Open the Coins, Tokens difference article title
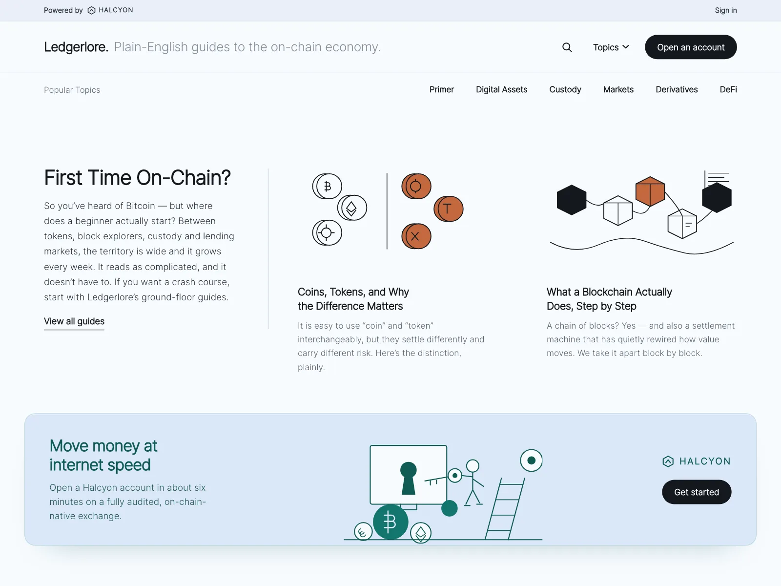Viewport: 781px width, 586px height. (353, 299)
